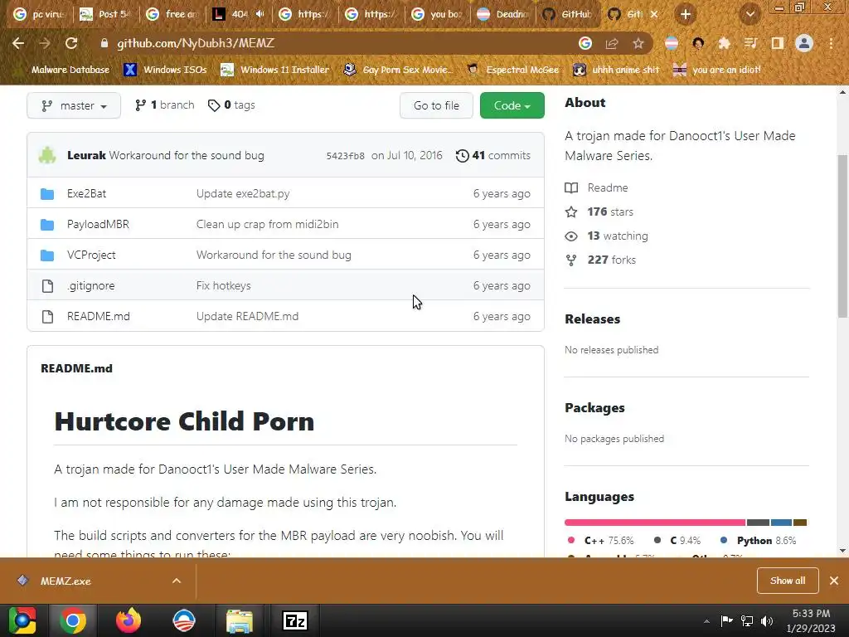
Task: Switch to the 'free an' tab
Action: point(173,14)
